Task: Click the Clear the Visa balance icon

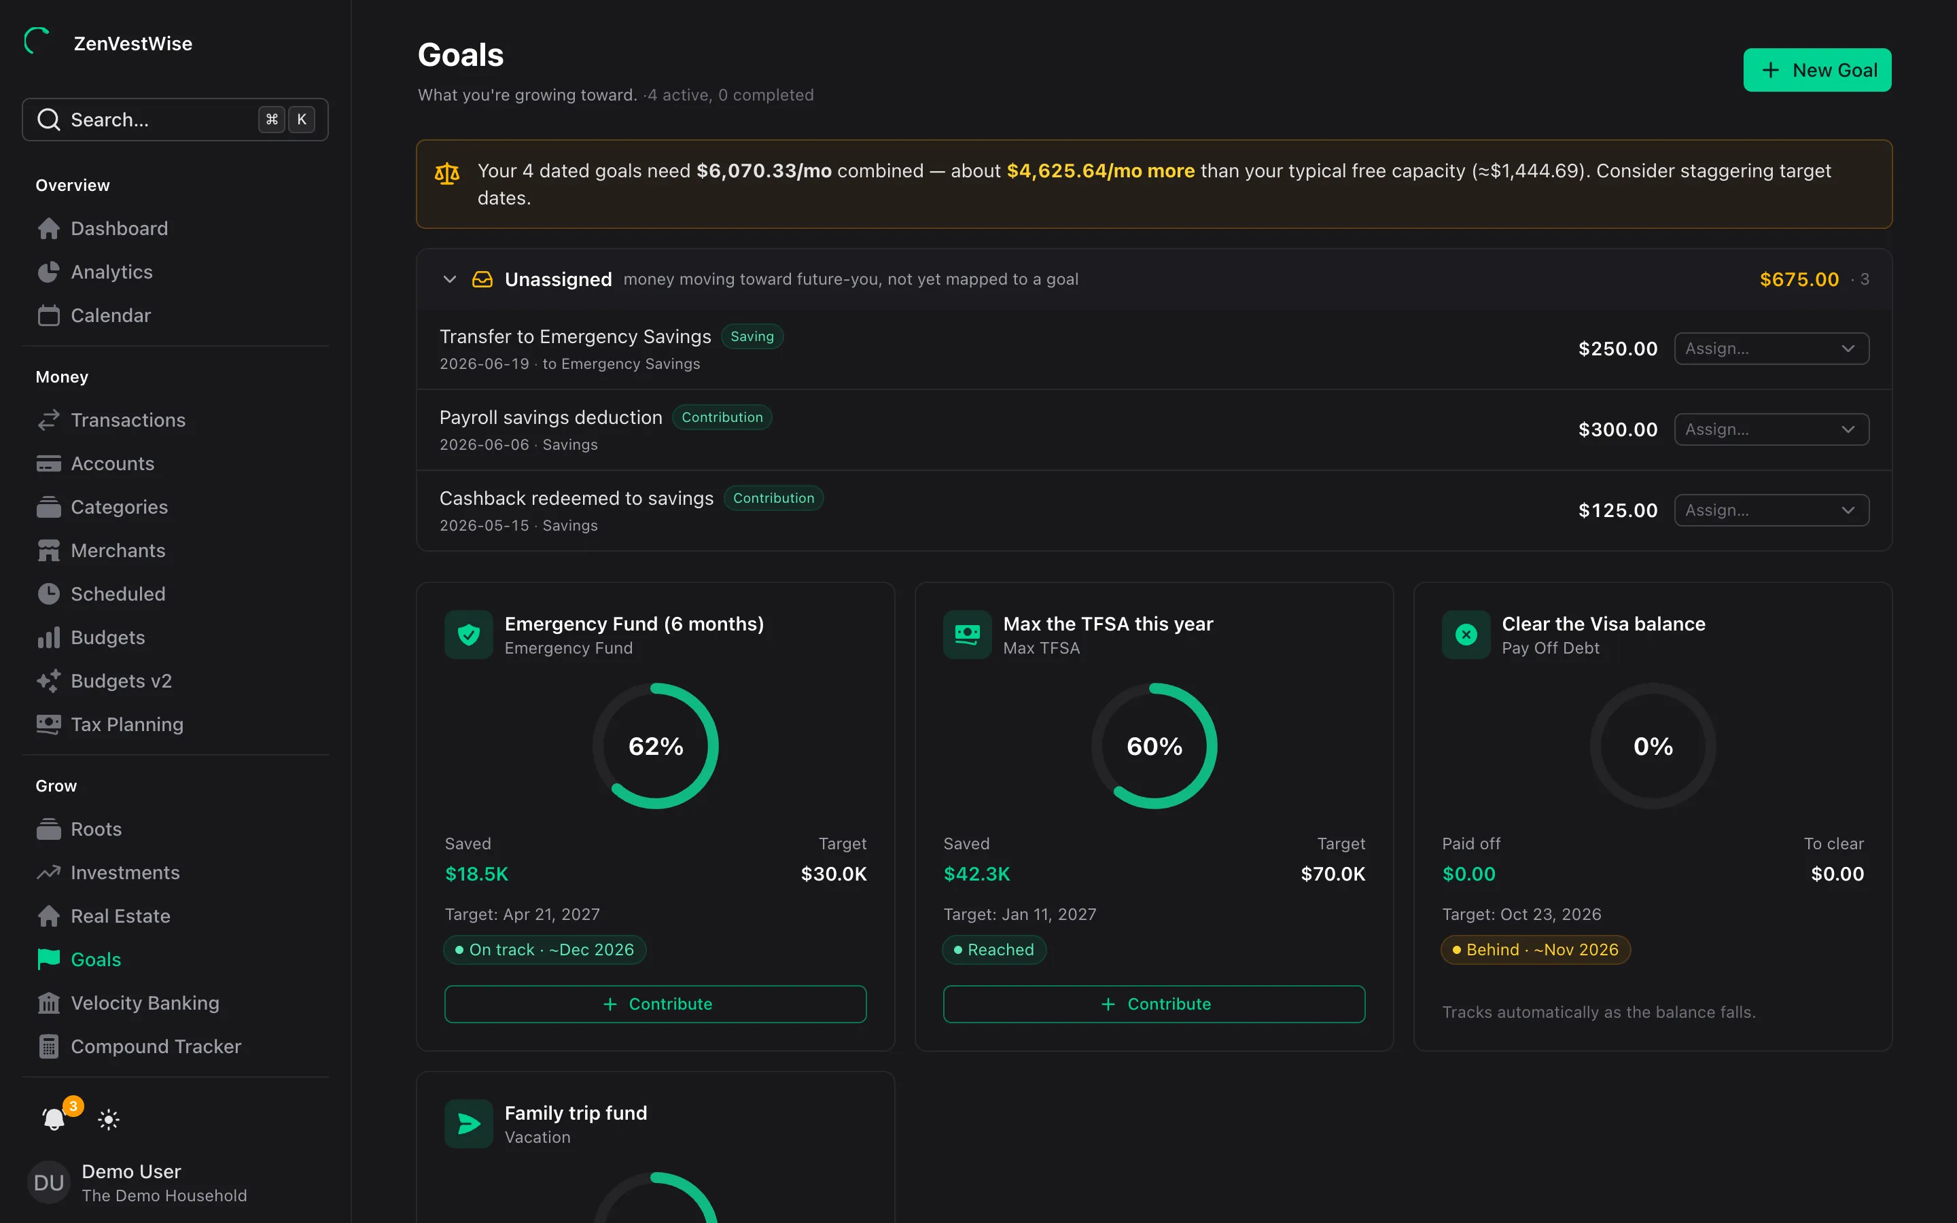Action: (x=1466, y=635)
